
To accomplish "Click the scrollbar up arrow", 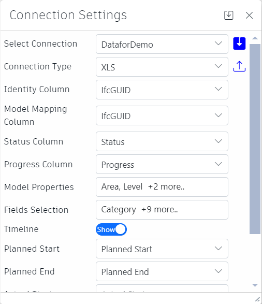I will point(255,38).
